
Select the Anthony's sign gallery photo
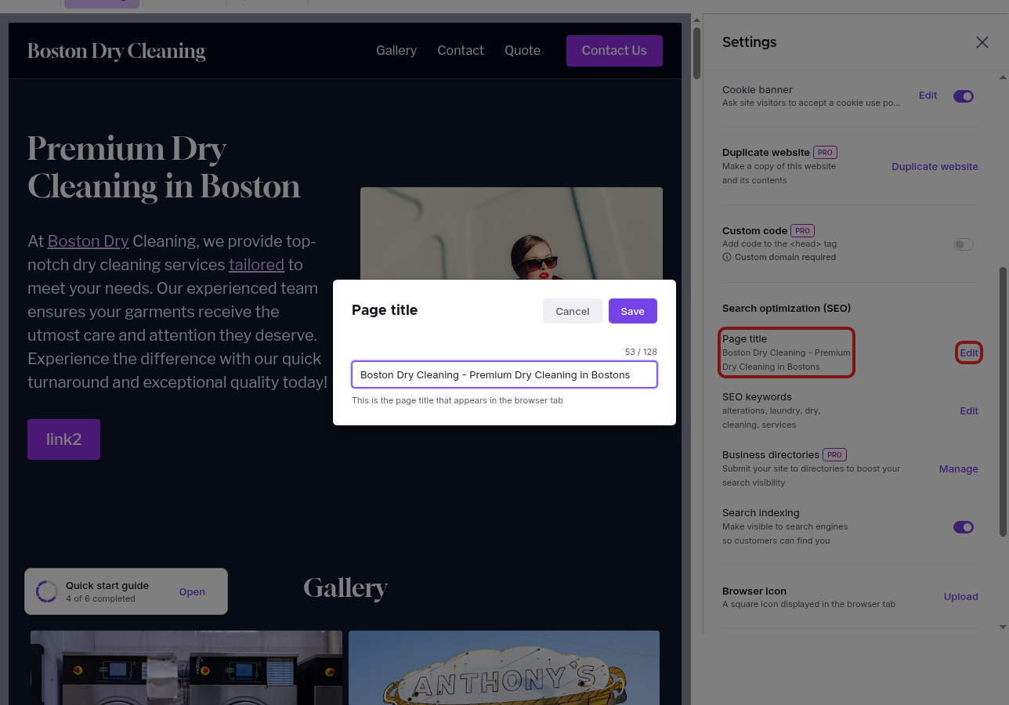(504, 667)
